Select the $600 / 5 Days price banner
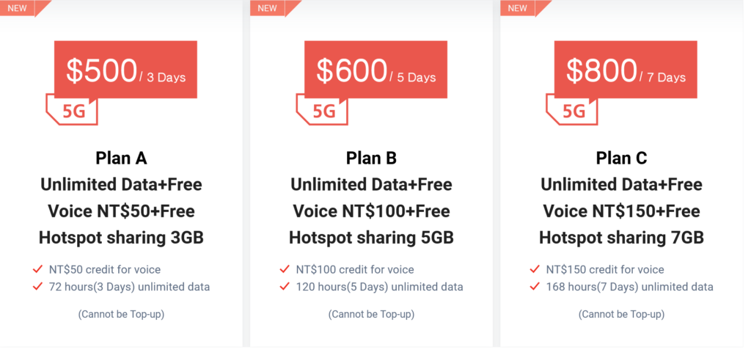The height and width of the screenshot is (350, 751). click(x=375, y=70)
